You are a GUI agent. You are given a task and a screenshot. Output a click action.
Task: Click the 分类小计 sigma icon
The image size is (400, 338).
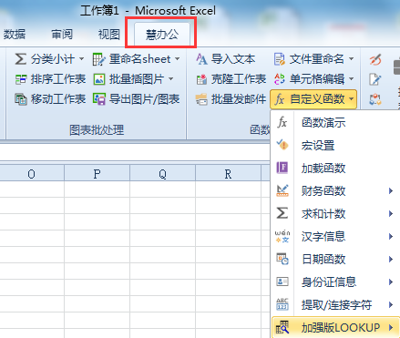[20, 59]
